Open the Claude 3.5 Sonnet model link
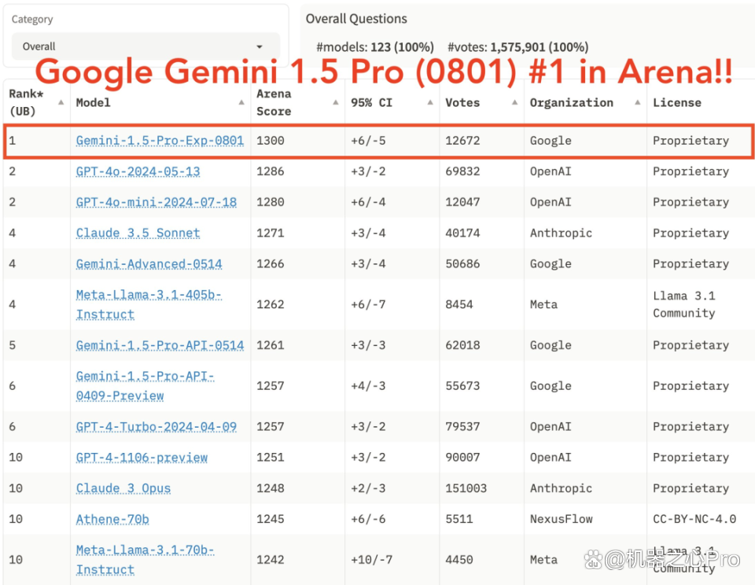This screenshot has width=755, height=585. (x=138, y=233)
